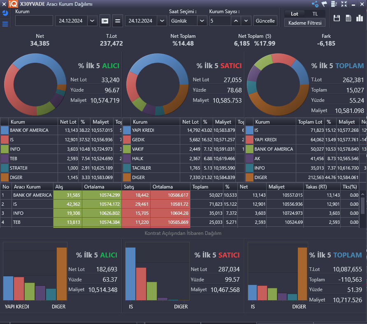Open the spreadsheet export icon
367x324 pixels.
[x=348, y=18]
